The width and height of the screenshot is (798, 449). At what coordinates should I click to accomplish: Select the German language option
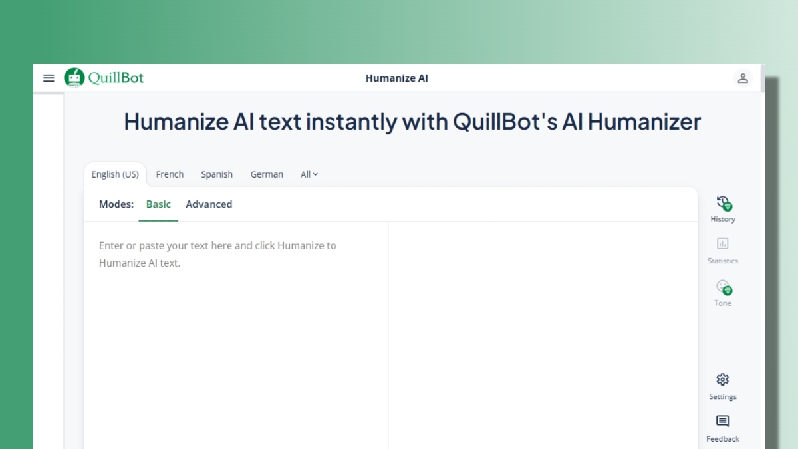[267, 174]
